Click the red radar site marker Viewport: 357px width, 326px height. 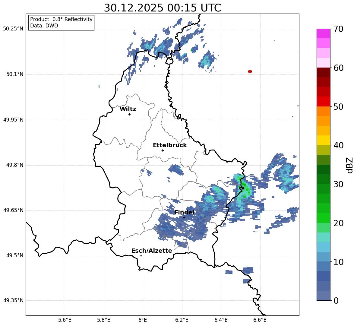pos(250,71)
